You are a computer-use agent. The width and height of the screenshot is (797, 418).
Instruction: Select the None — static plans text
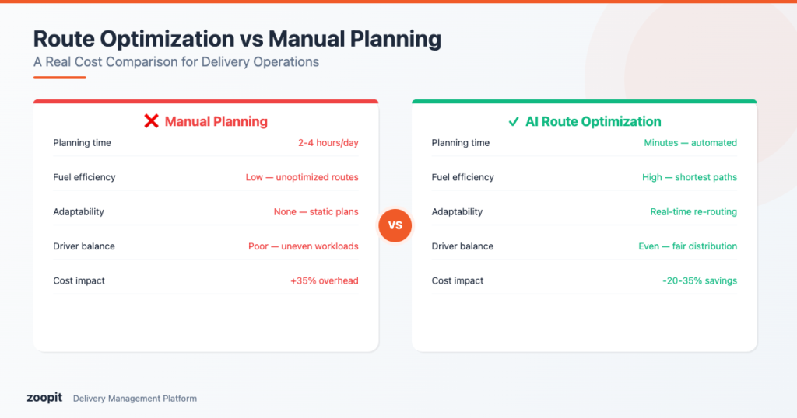(x=316, y=211)
